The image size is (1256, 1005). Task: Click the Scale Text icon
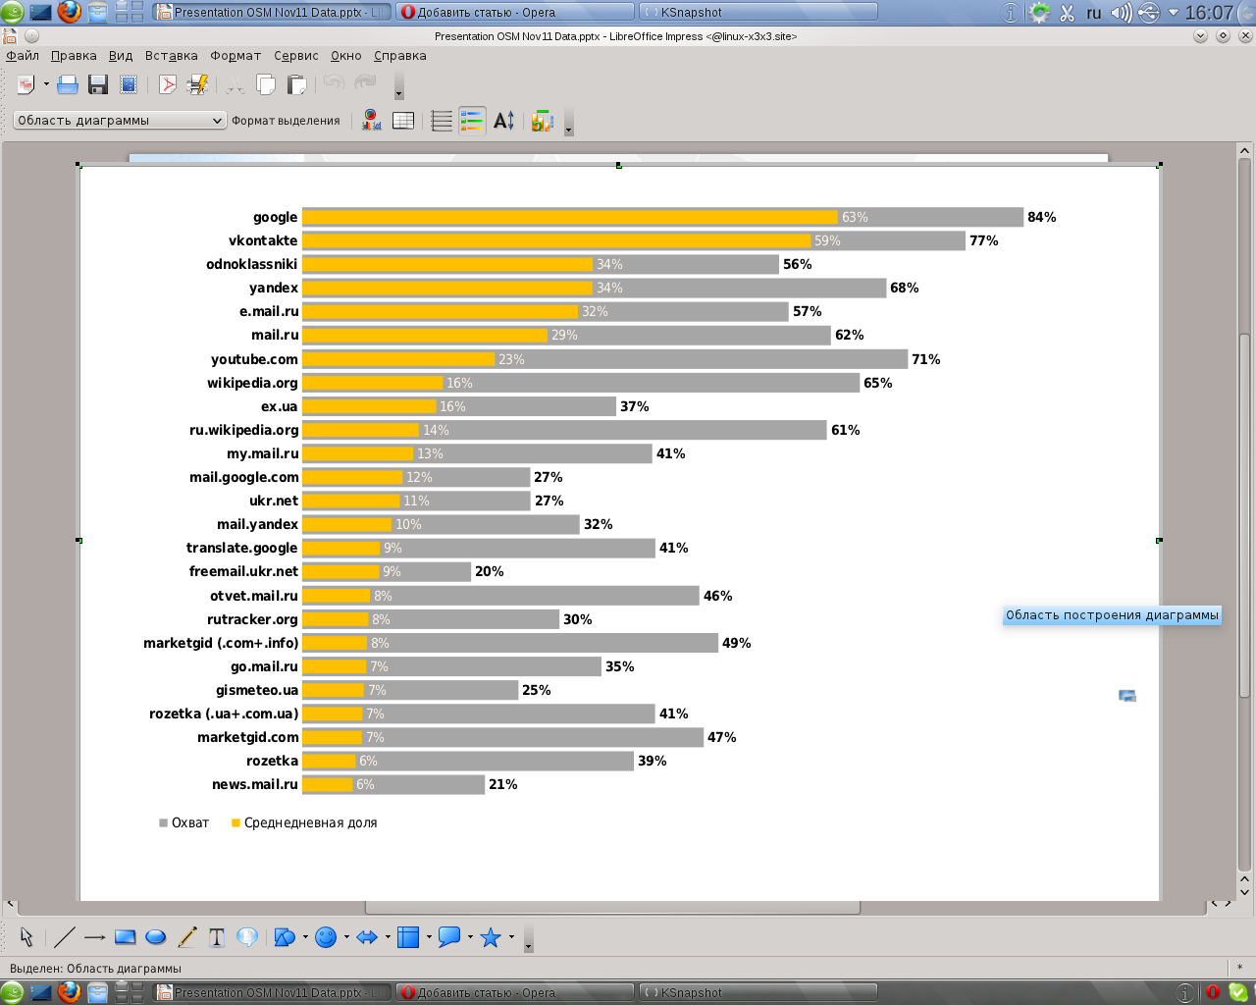pyautogui.click(x=503, y=121)
